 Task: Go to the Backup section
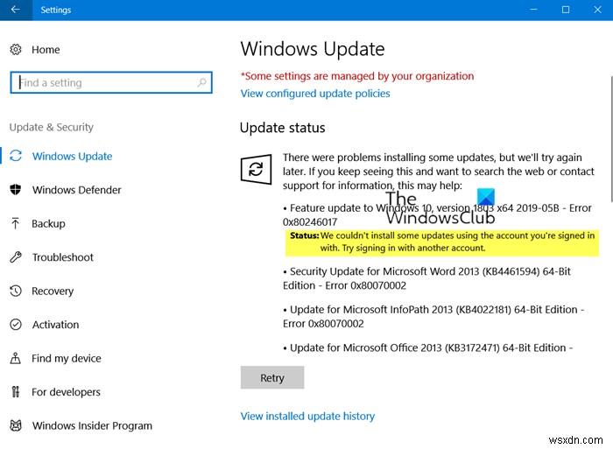[48, 223]
